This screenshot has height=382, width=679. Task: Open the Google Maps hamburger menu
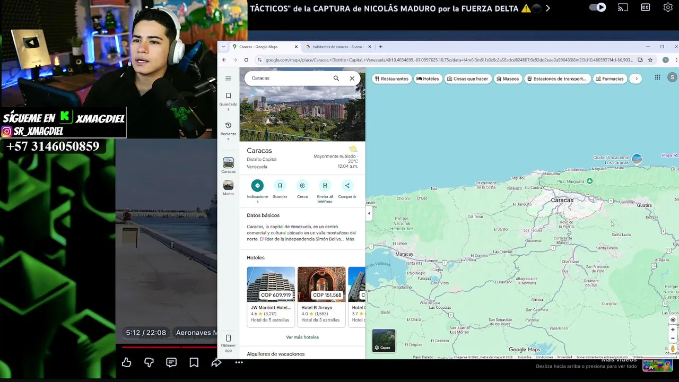(x=228, y=79)
